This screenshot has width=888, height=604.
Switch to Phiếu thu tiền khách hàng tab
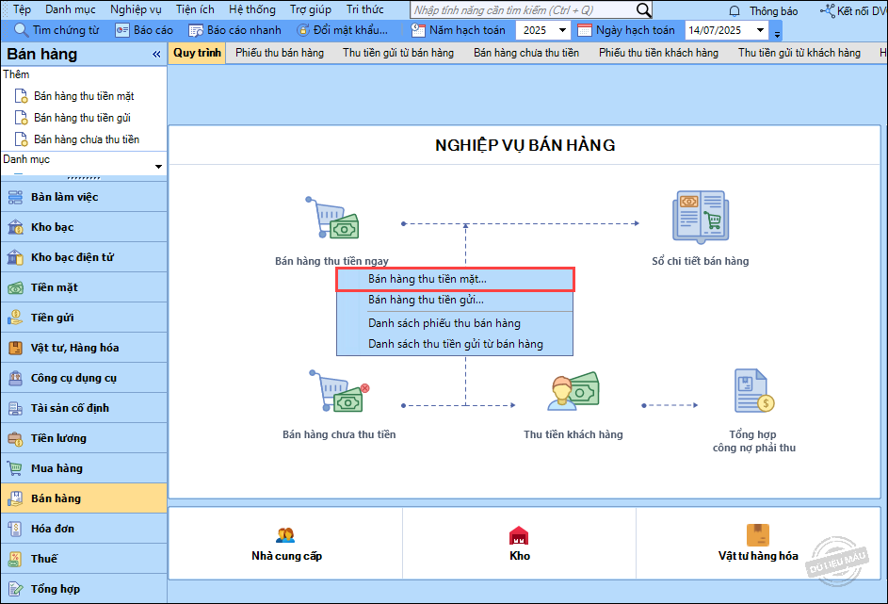point(658,53)
